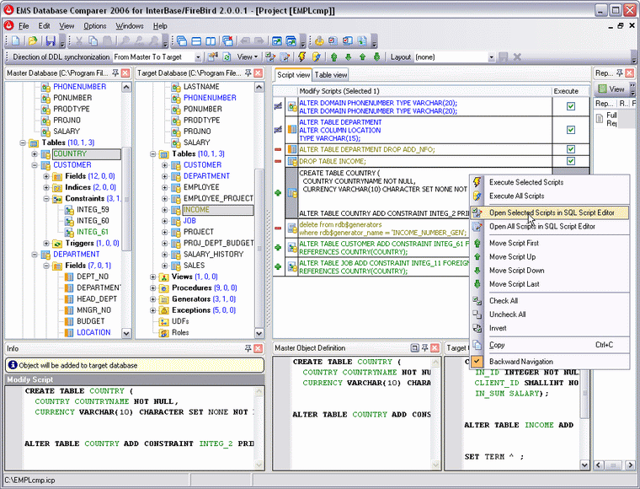The image size is (640, 489).
Task: Maximize the Master Object Definition panel
Action: pyautogui.click(x=414, y=348)
